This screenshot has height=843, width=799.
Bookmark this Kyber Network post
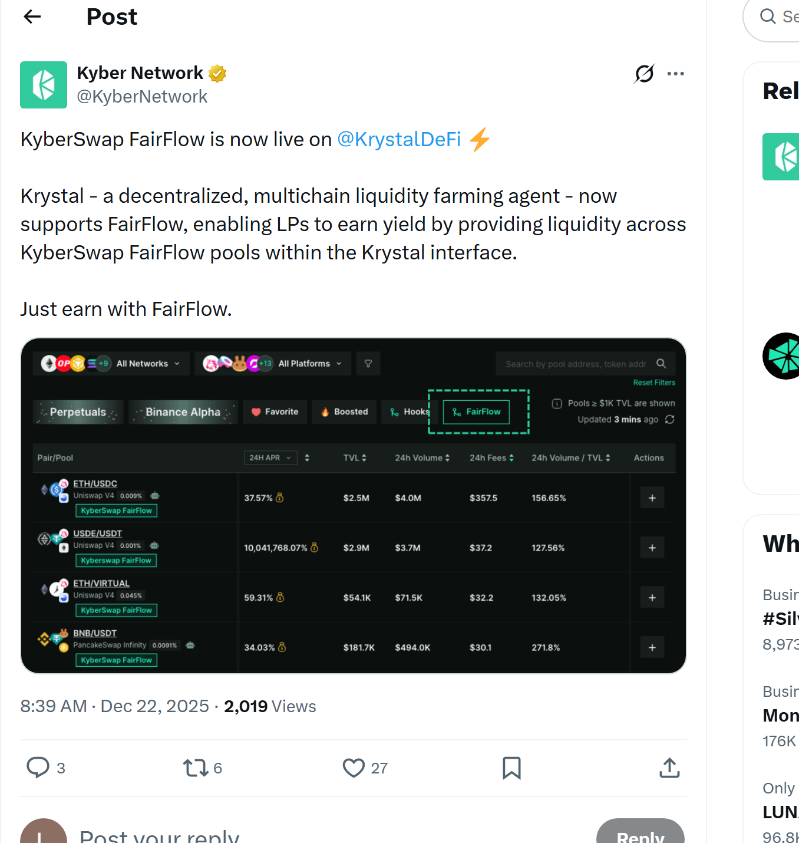(x=511, y=768)
